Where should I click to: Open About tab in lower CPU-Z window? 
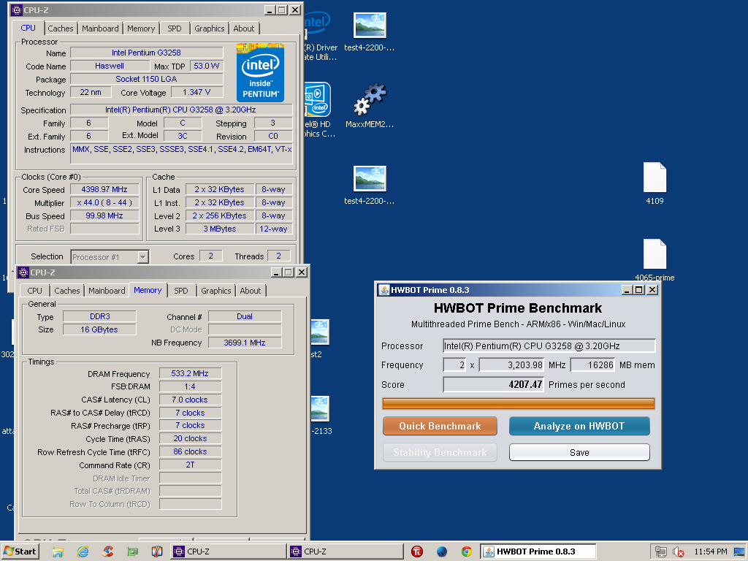251,291
